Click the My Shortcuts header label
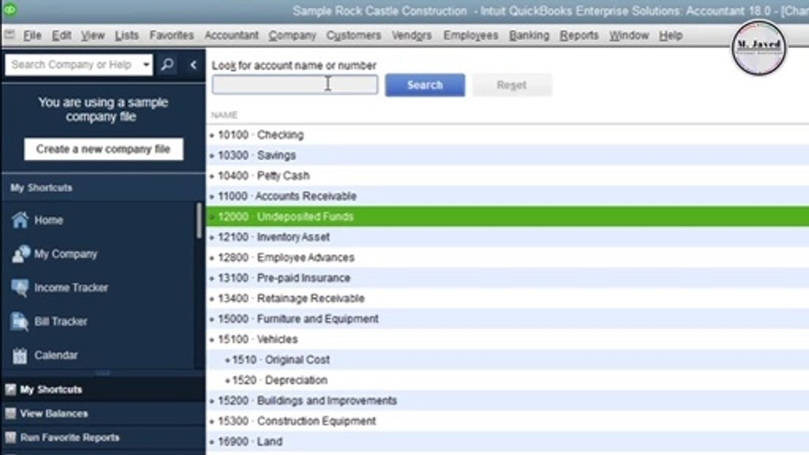The height and width of the screenshot is (455, 809). (x=41, y=188)
